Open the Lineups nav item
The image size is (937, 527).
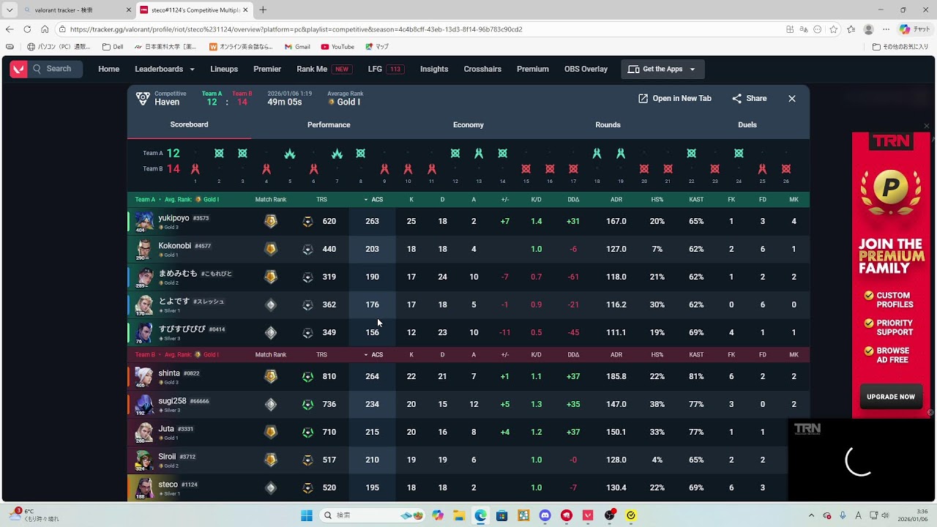224,69
